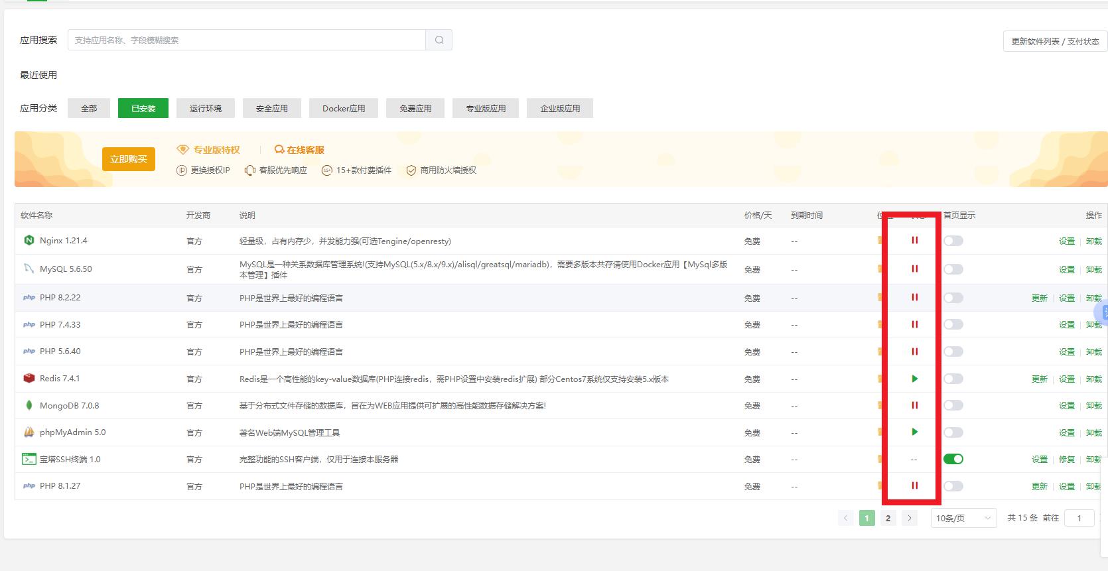This screenshot has width=1108, height=571.
Task: Click the next page arrow
Action: 910,518
